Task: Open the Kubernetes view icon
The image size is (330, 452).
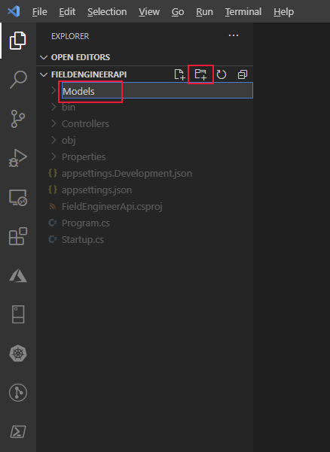Action: point(18,353)
